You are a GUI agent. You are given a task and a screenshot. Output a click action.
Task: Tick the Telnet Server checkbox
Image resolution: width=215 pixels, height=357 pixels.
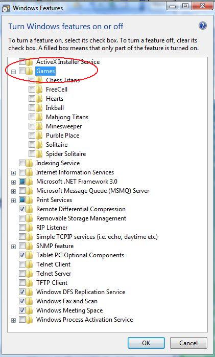pyautogui.click(x=22, y=274)
